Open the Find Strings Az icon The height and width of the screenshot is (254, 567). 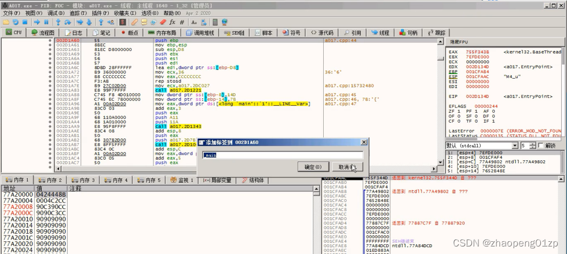coord(194,23)
